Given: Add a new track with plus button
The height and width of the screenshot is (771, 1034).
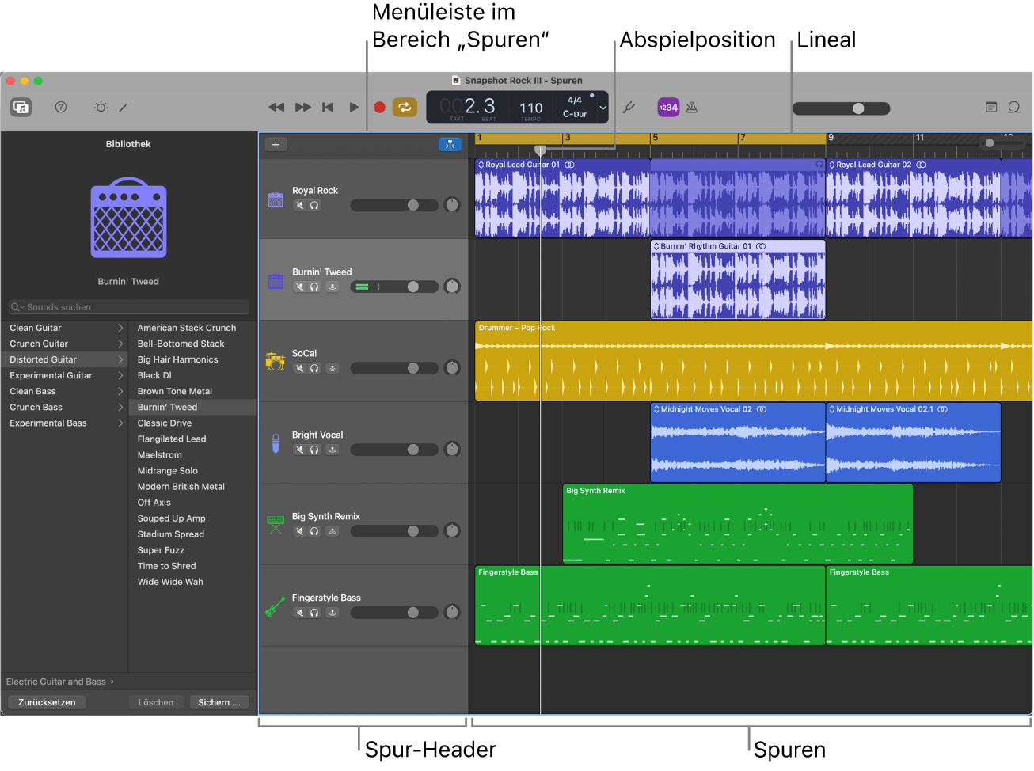Looking at the screenshot, I should tap(276, 145).
